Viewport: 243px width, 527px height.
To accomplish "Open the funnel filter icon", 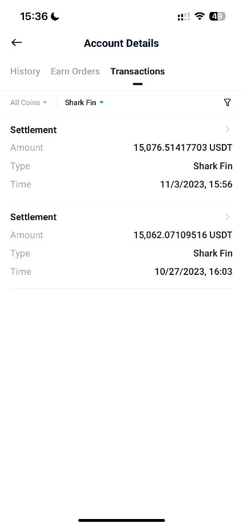I will (227, 102).
